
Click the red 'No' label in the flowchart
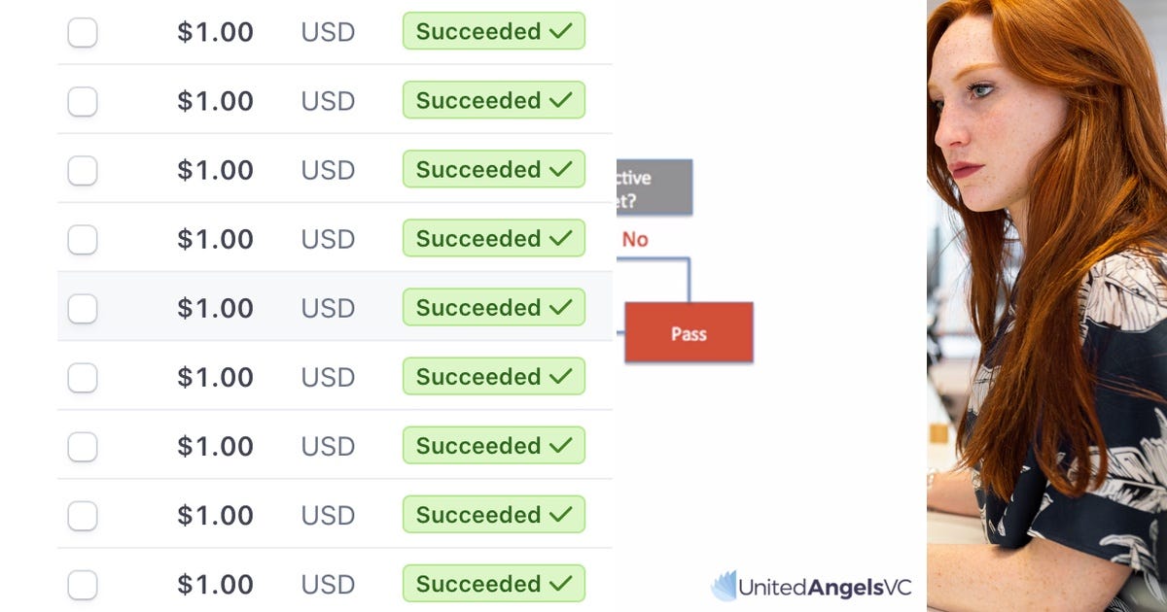pyautogui.click(x=635, y=239)
